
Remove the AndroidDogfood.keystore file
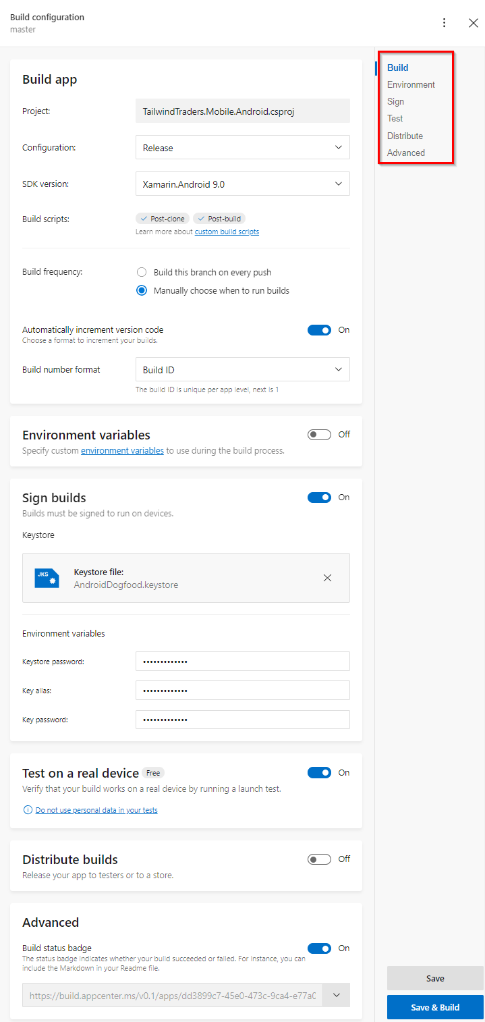tap(328, 578)
